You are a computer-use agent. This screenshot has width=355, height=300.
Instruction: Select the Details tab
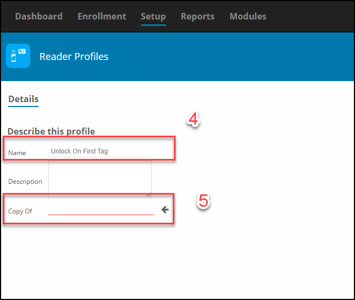(x=23, y=99)
